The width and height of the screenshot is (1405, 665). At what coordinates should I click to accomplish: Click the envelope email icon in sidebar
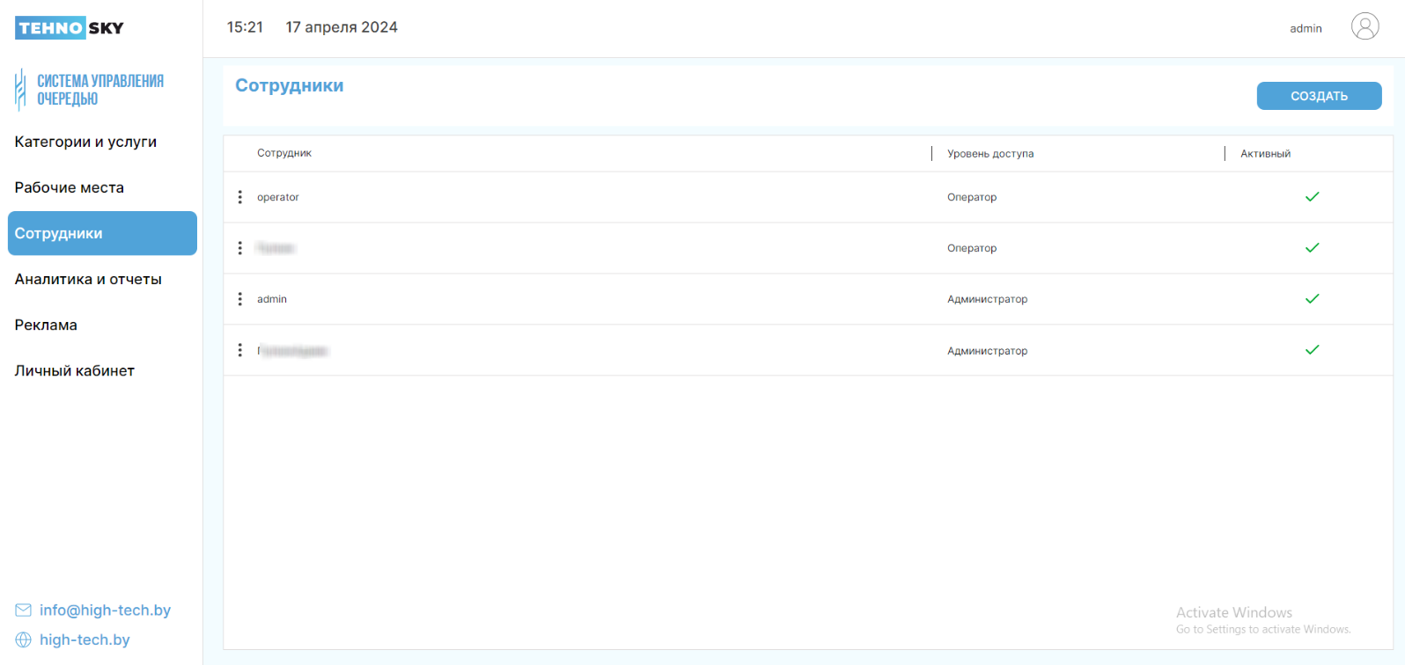click(x=23, y=610)
